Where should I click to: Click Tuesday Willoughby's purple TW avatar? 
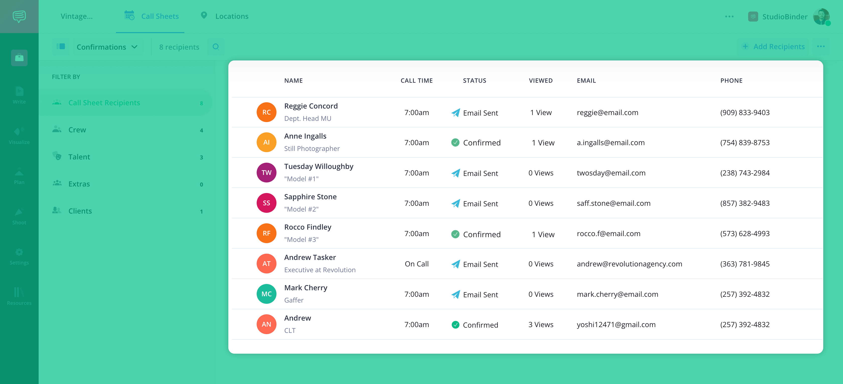pyautogui.click(x=266, y=172)
